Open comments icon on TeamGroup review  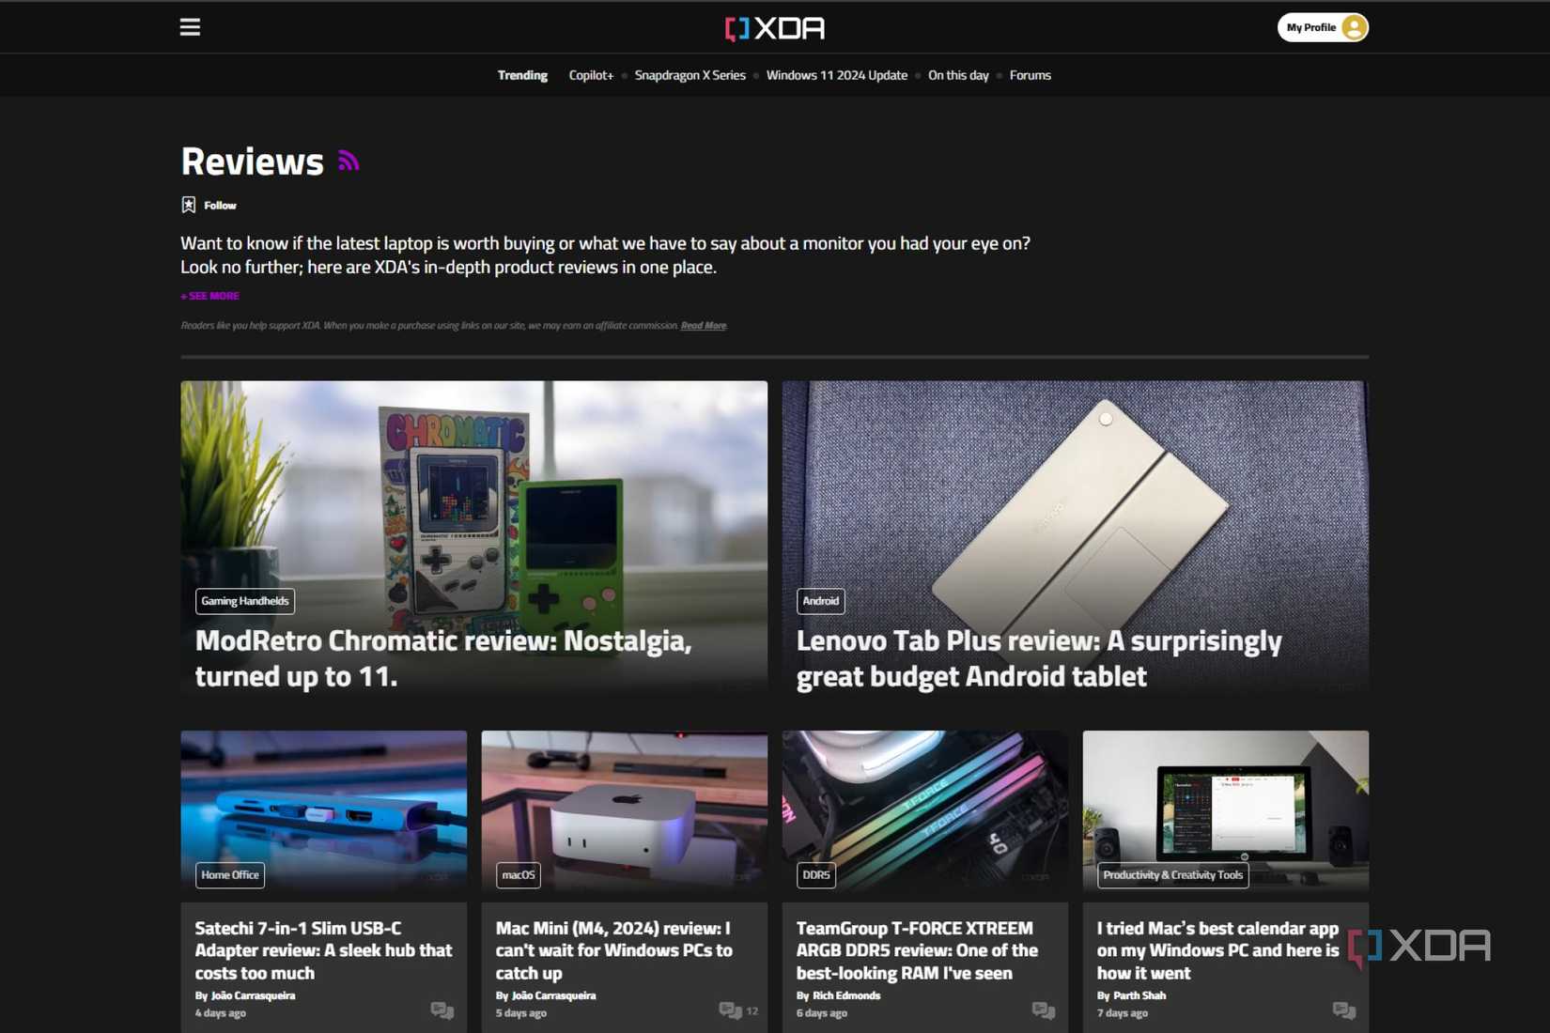(x=1044, y=1011)
